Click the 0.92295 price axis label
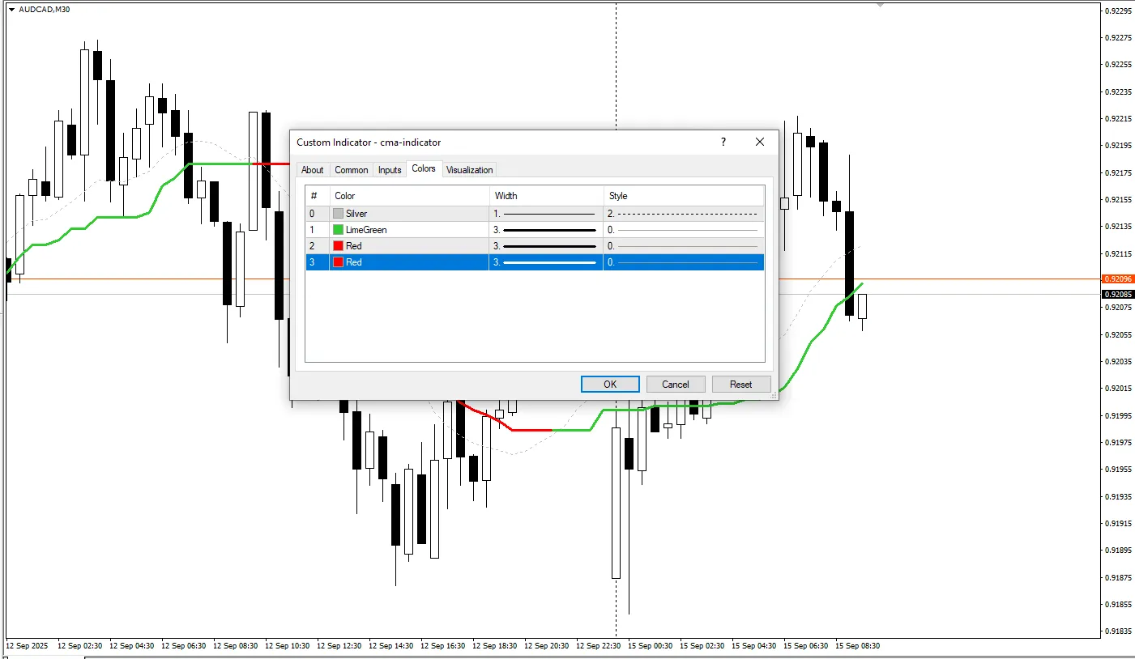Screen dimensions: 1135x659 click(1118, 11)
